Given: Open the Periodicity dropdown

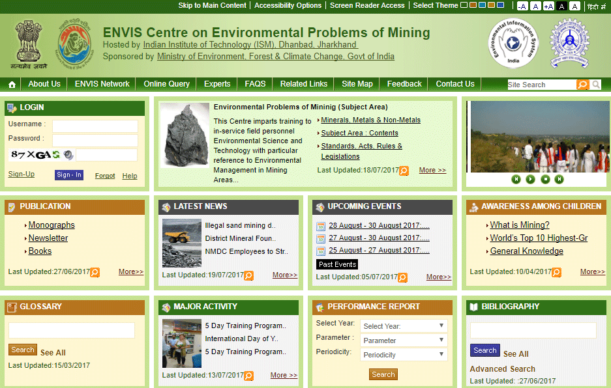Looking at the screenshot, I should [x=404, y=355].
